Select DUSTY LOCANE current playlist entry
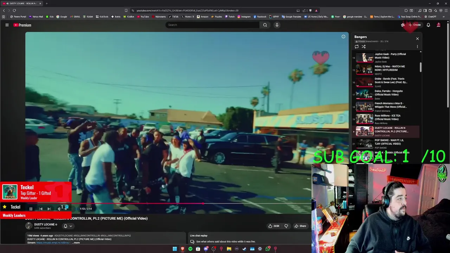Viewport: 450px width, 253px height. 386,131
